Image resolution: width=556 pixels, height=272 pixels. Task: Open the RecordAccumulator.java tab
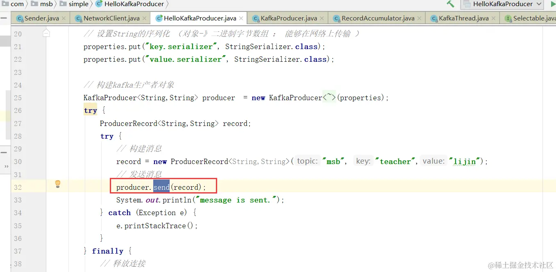(x=378, y=18)
